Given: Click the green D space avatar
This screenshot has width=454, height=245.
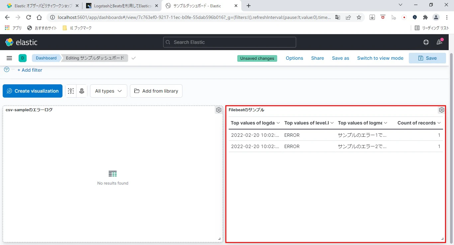Looking at the screenshot, I should 23,58.
